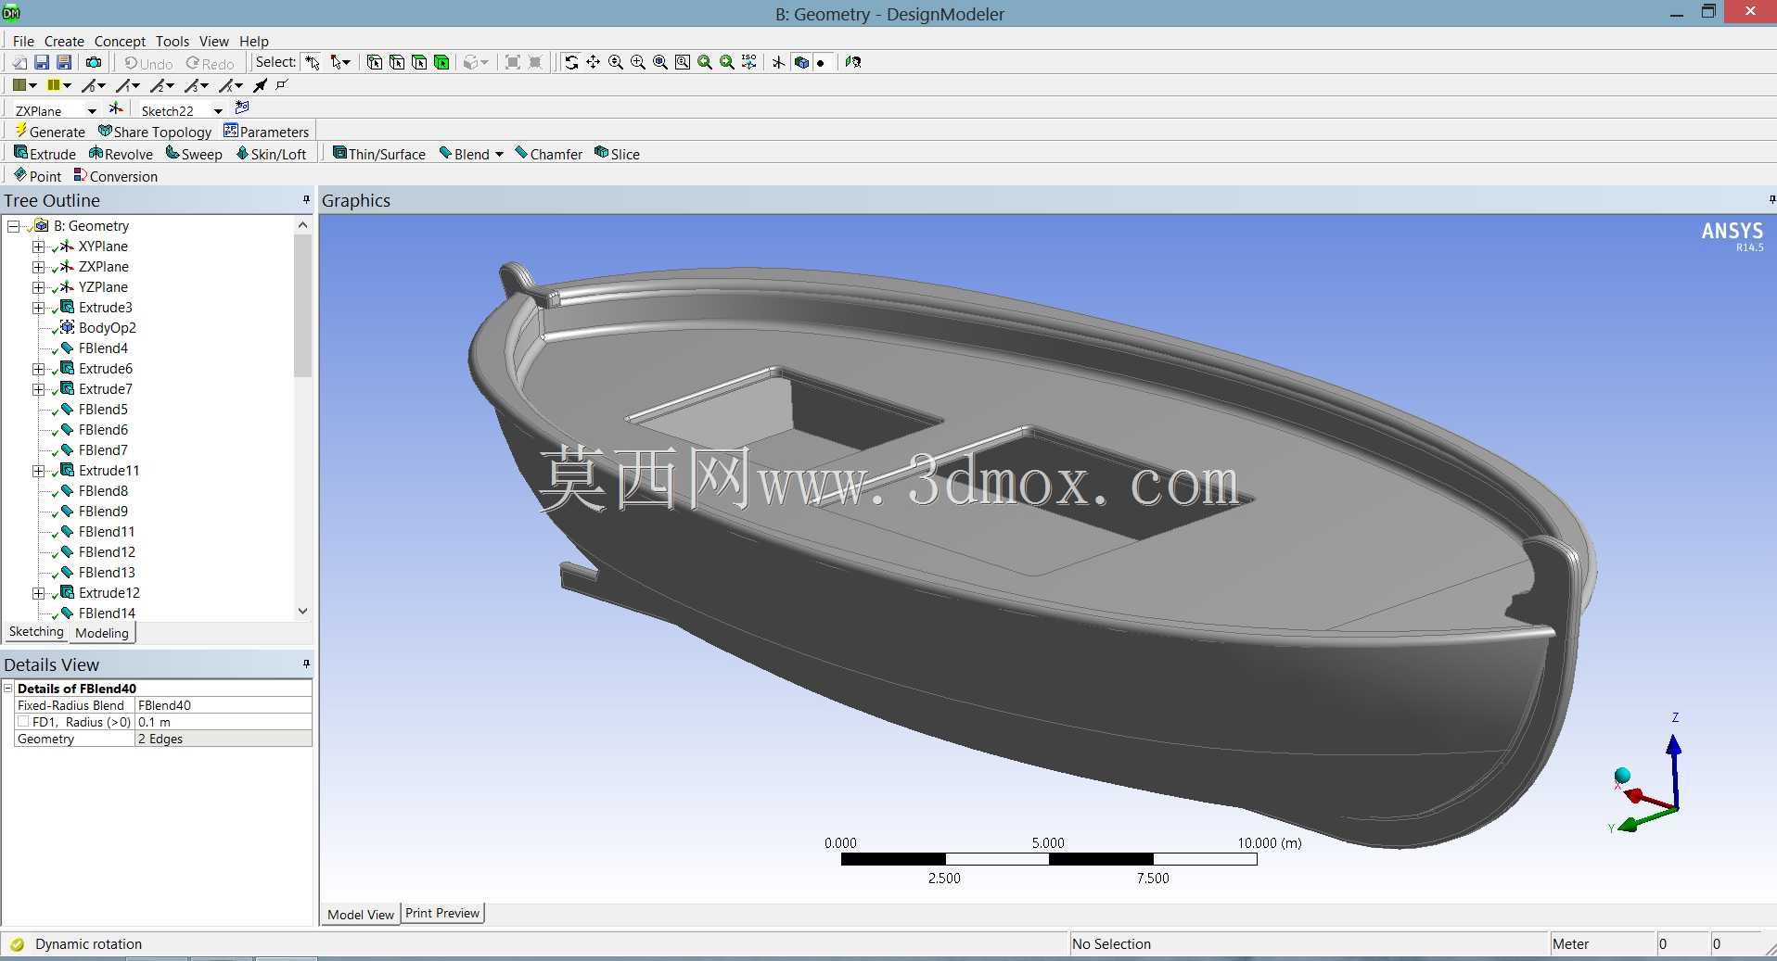Click the Display Vertices icon
This screenshot has width=1777, height=961.
(282, 85)
